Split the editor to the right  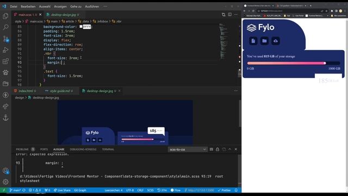point(229,15)
